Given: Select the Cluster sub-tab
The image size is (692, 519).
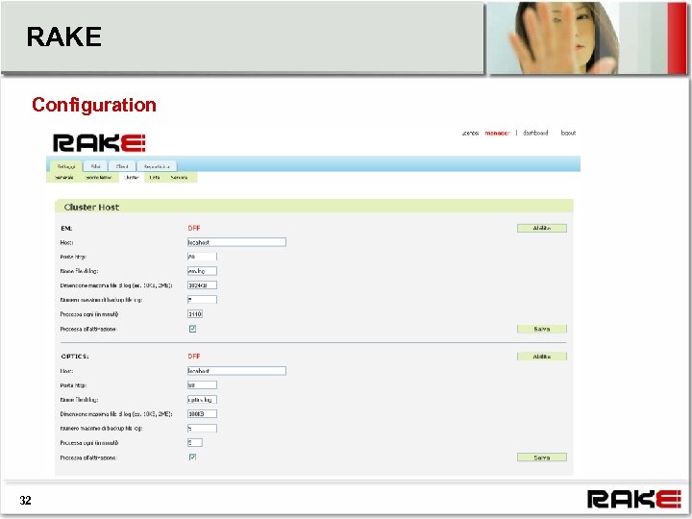Looking at the screenshot, I should point(131,178).
